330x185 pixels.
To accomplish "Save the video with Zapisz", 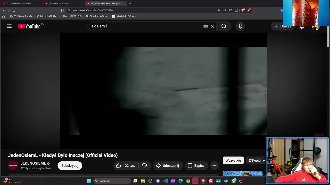I will click(196, 166).
